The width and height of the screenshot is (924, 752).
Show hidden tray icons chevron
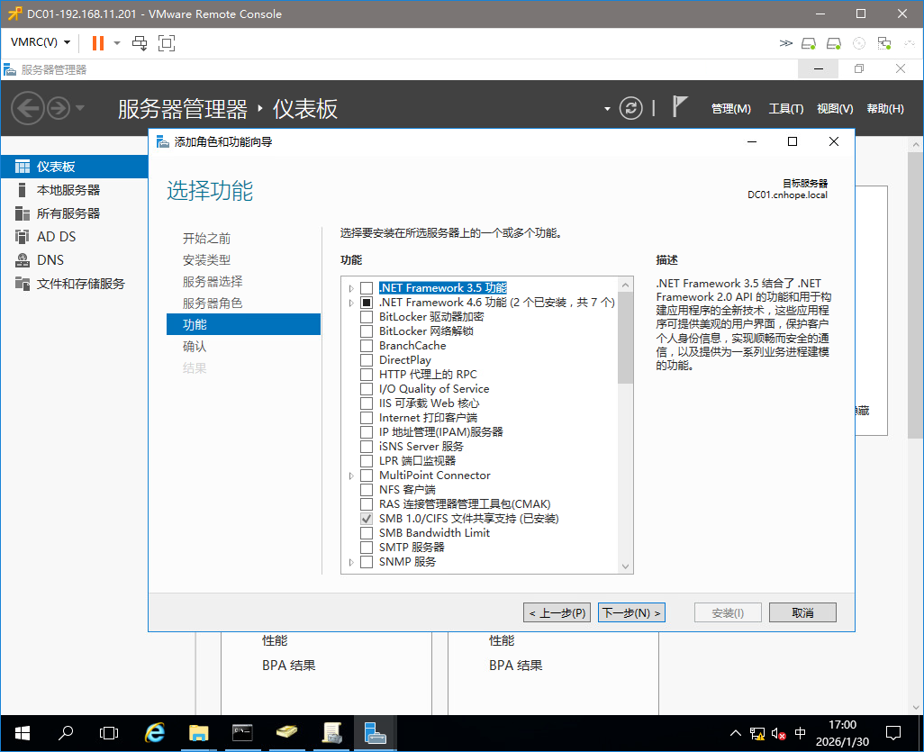(736, 733)
